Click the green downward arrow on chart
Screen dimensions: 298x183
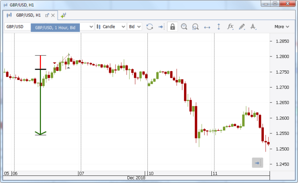41,132
